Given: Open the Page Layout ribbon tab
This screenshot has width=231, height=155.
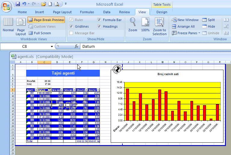Looking at the screenshot, I should [x=62, y=12].
